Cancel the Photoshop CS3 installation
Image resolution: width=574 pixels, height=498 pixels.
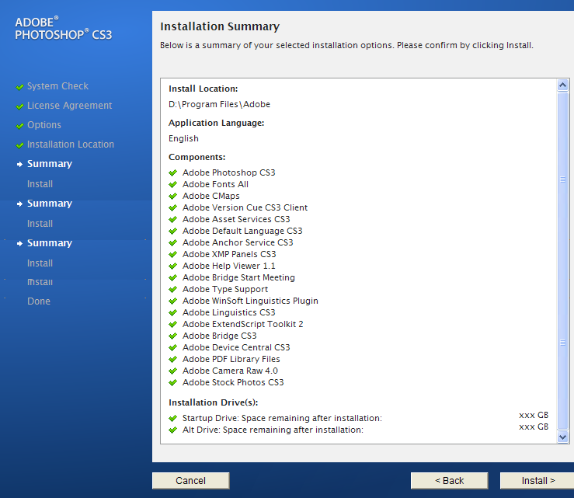191,480
